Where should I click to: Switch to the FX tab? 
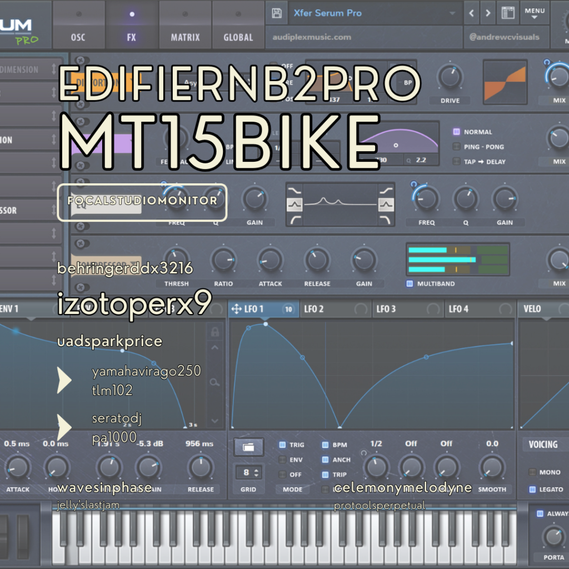[x=132, y=26]
